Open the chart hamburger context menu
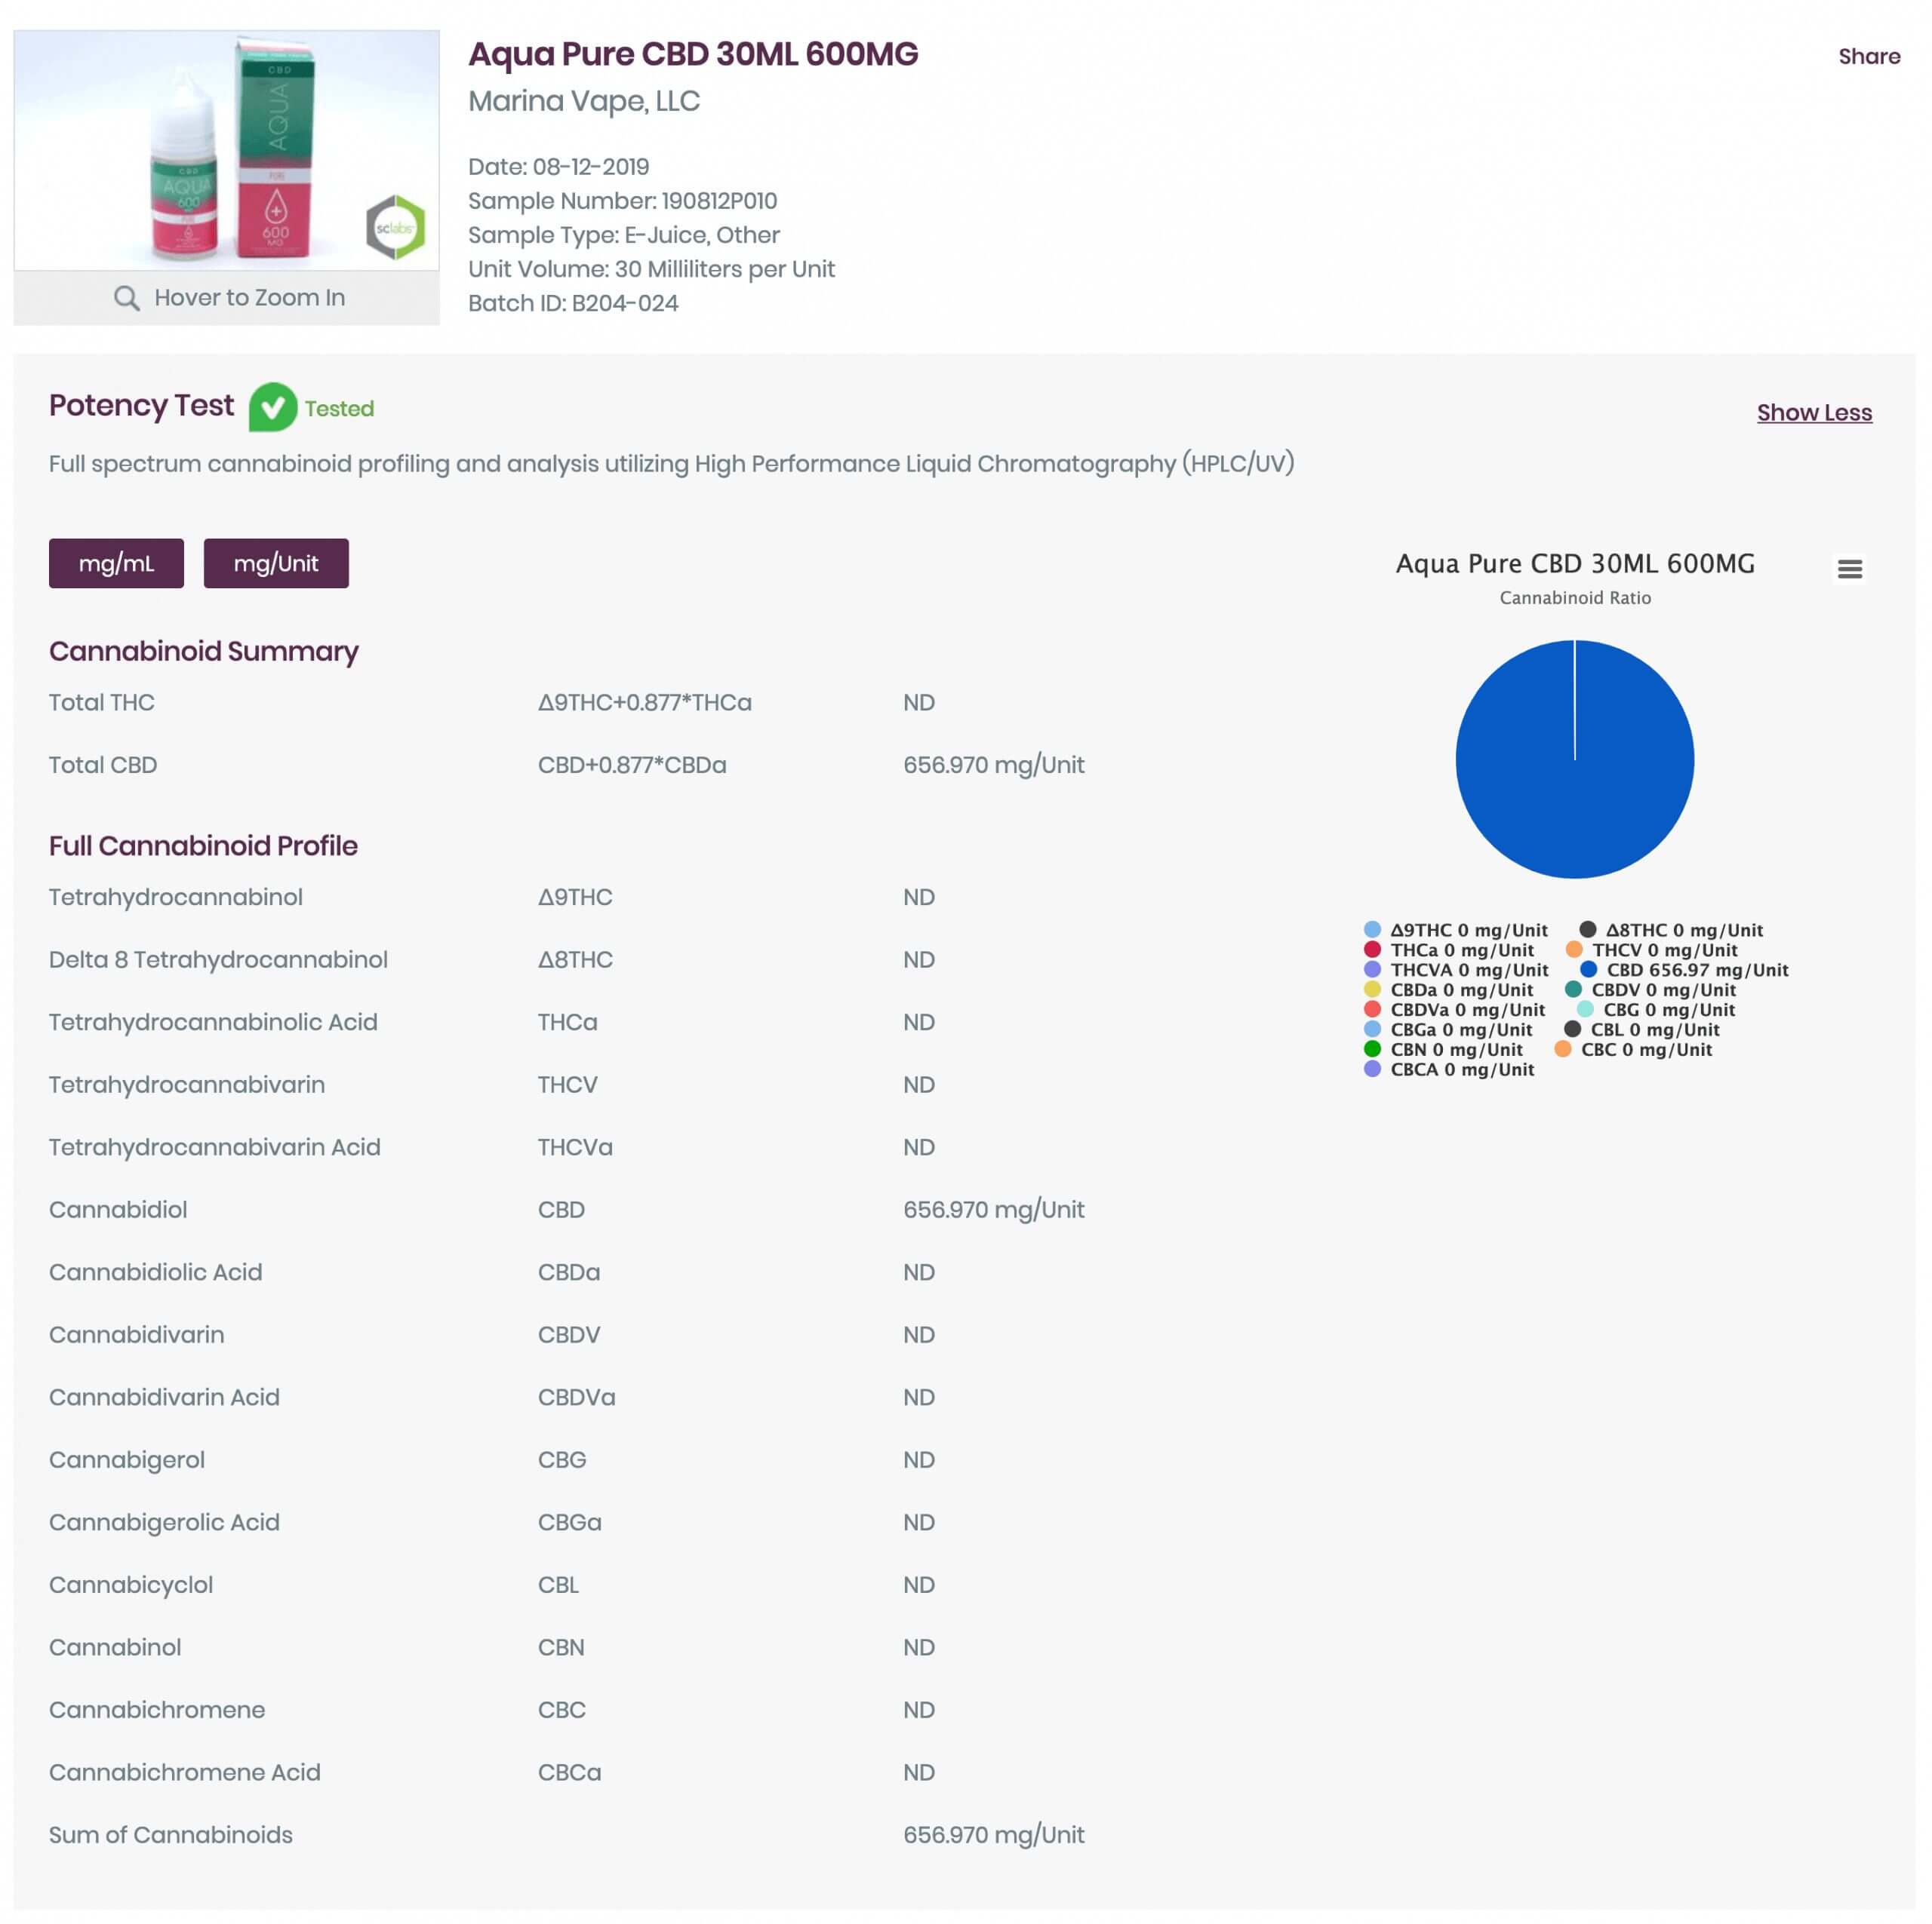 click(x=1849, y=569)
